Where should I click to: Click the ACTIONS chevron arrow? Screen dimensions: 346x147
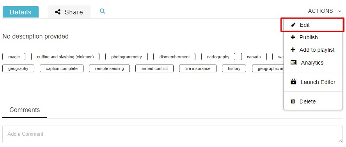pos(340,11)
